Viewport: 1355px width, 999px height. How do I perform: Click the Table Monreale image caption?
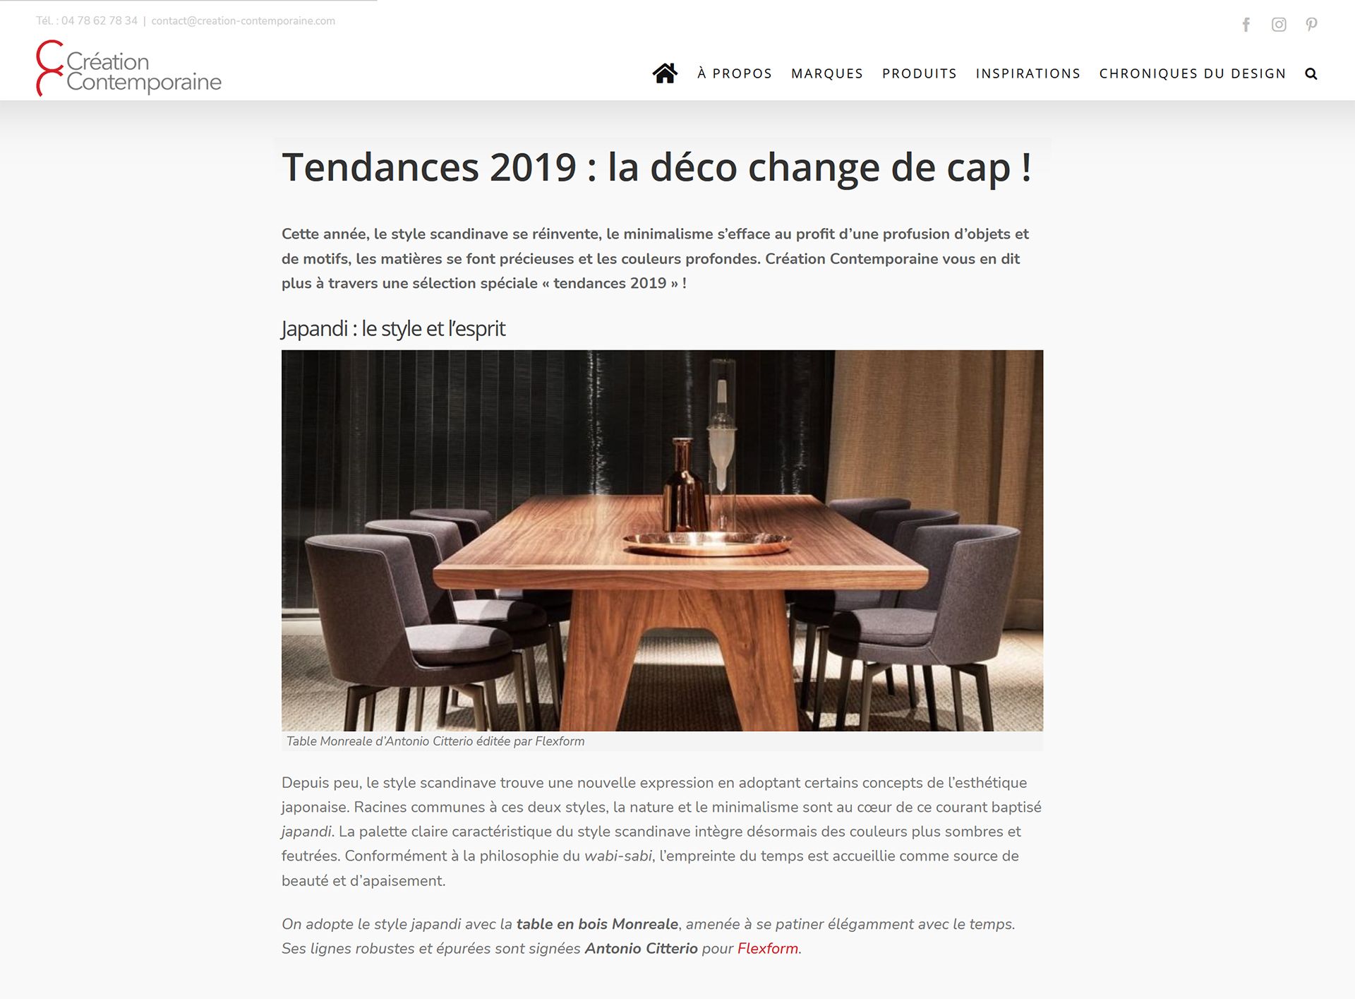435,741
